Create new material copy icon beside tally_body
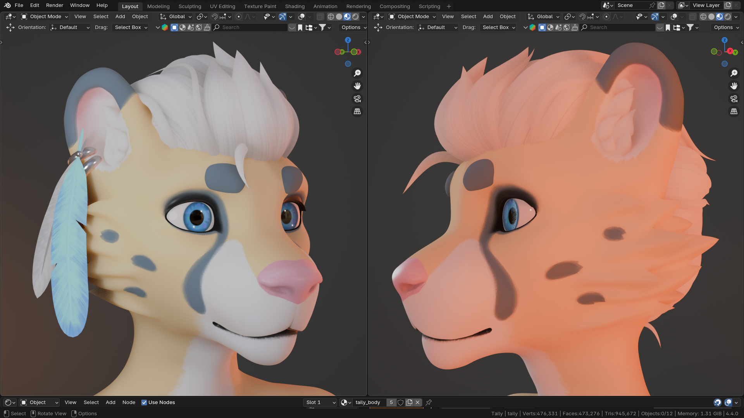The width and height of the screenshot is (744, 418). [x=409, y=403]
